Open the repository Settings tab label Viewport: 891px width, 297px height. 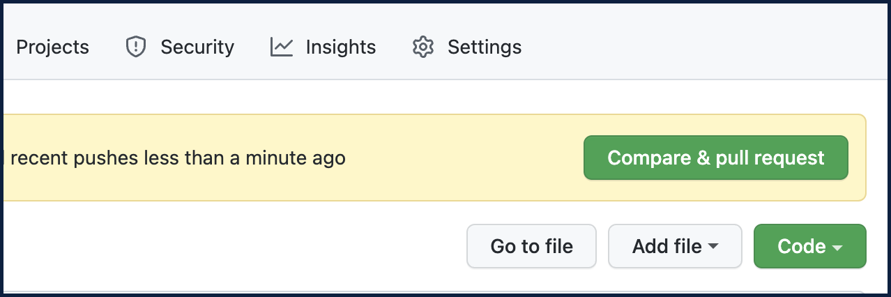point(485,47)
